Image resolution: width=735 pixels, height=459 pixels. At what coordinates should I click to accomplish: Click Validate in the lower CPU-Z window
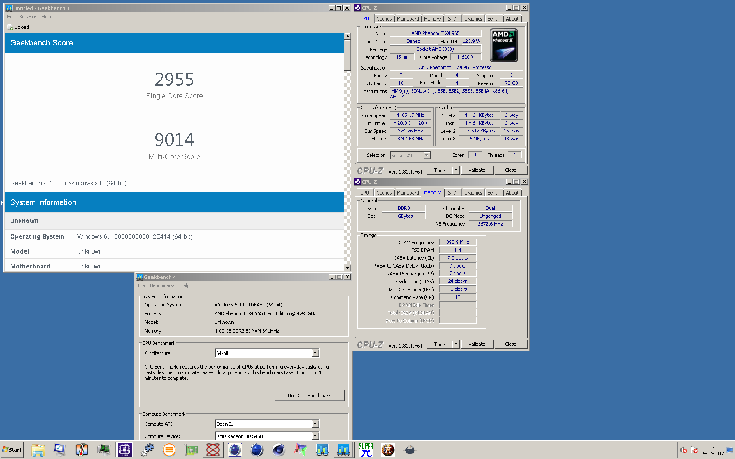(x=477, y=344)
